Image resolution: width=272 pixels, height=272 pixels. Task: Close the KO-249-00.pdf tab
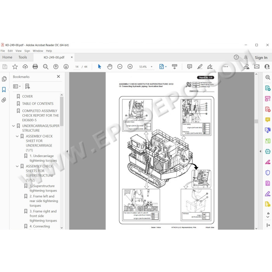[71, 57]
